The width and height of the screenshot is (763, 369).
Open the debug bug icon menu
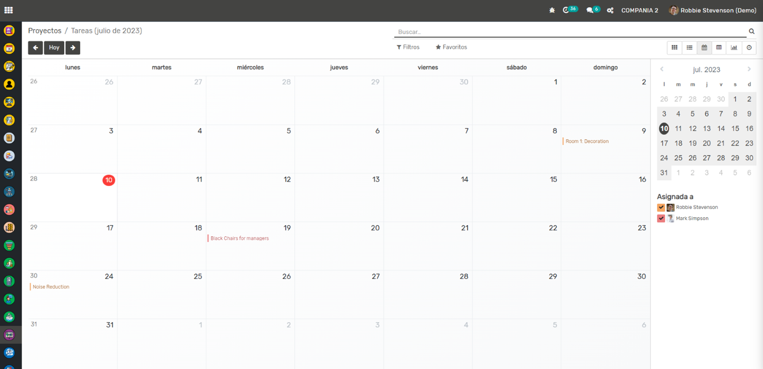pos(552,11)
